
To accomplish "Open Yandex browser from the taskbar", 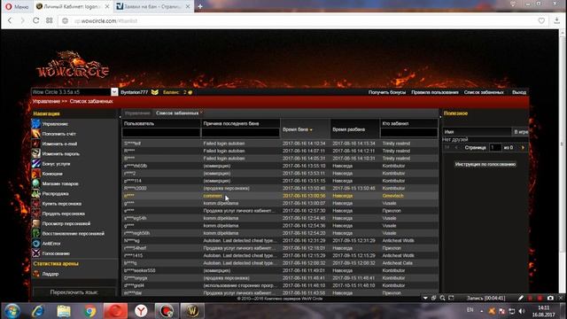I will (141, 311).
